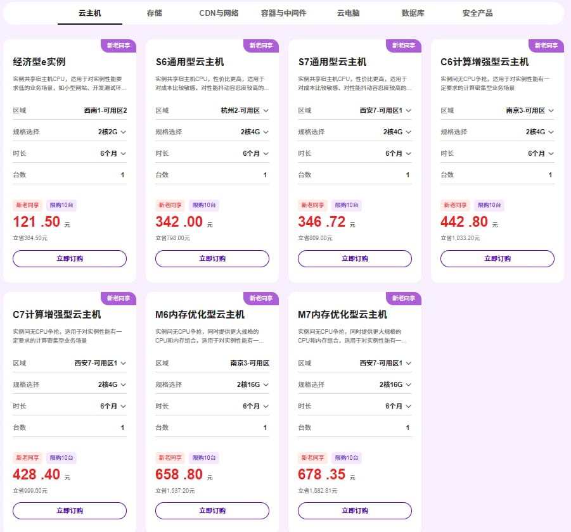Expand 区域 dropdown showing 南京3-可用区 on C6

click(530, 110)
